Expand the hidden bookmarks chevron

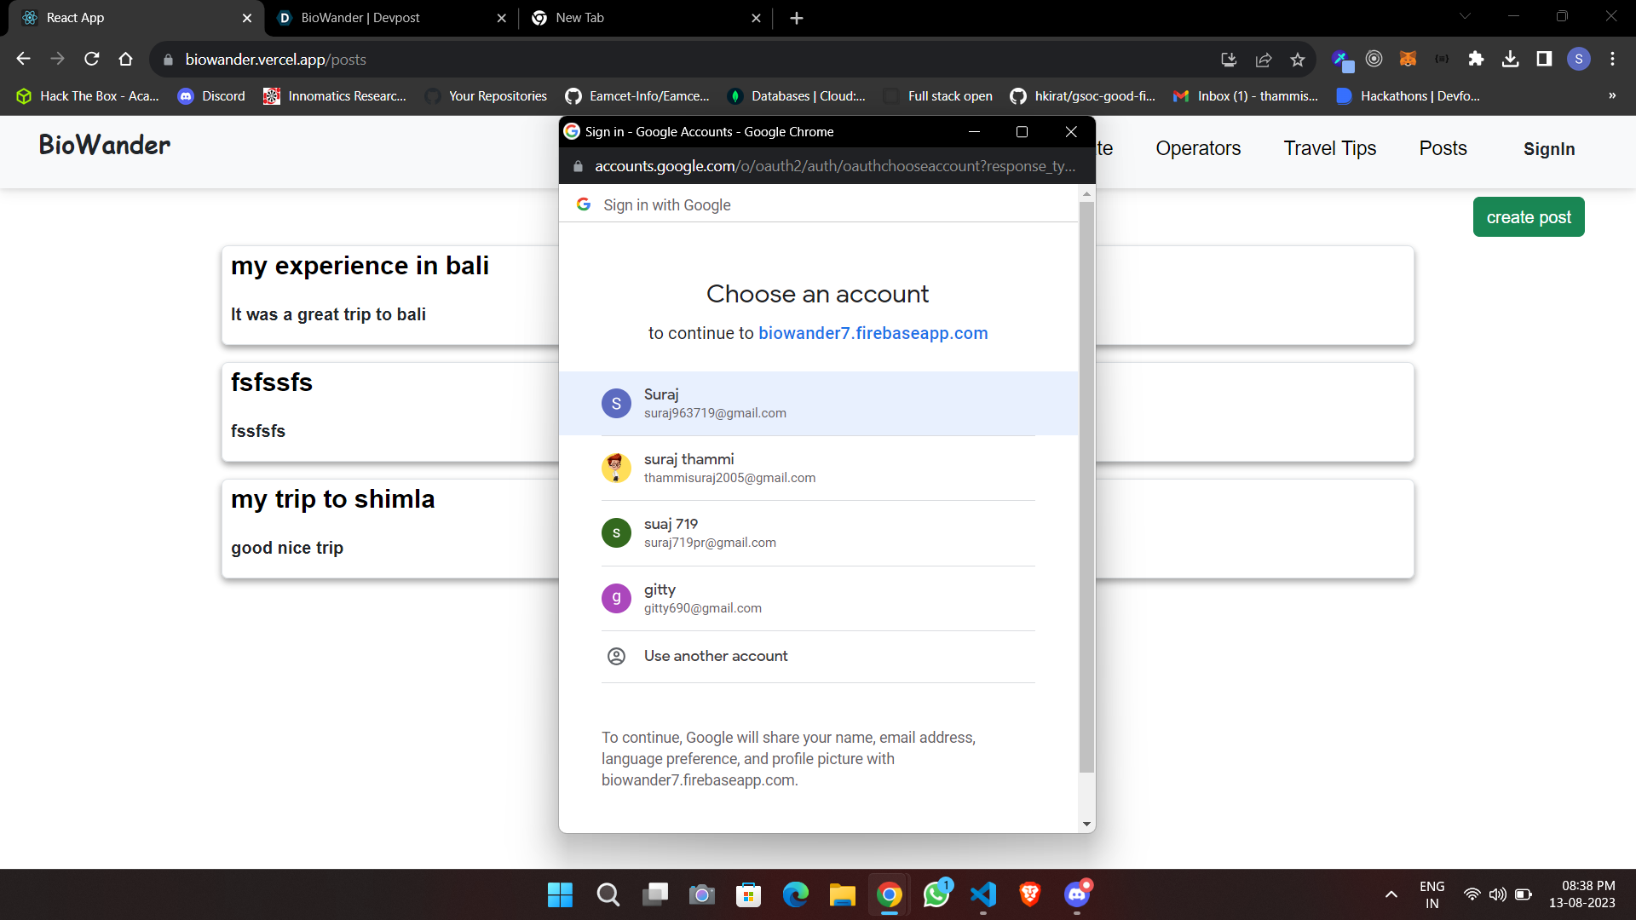(1611, 95)
